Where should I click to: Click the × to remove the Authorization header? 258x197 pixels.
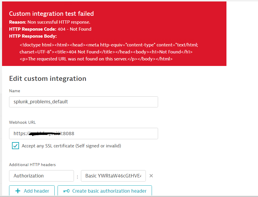click(151, 175)
